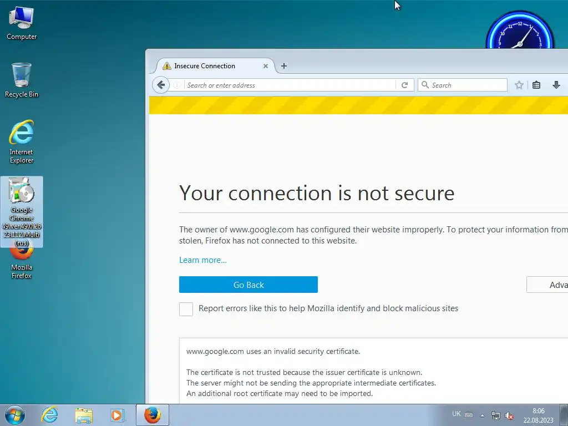Open the Computer desktop icon

(22, 23)
